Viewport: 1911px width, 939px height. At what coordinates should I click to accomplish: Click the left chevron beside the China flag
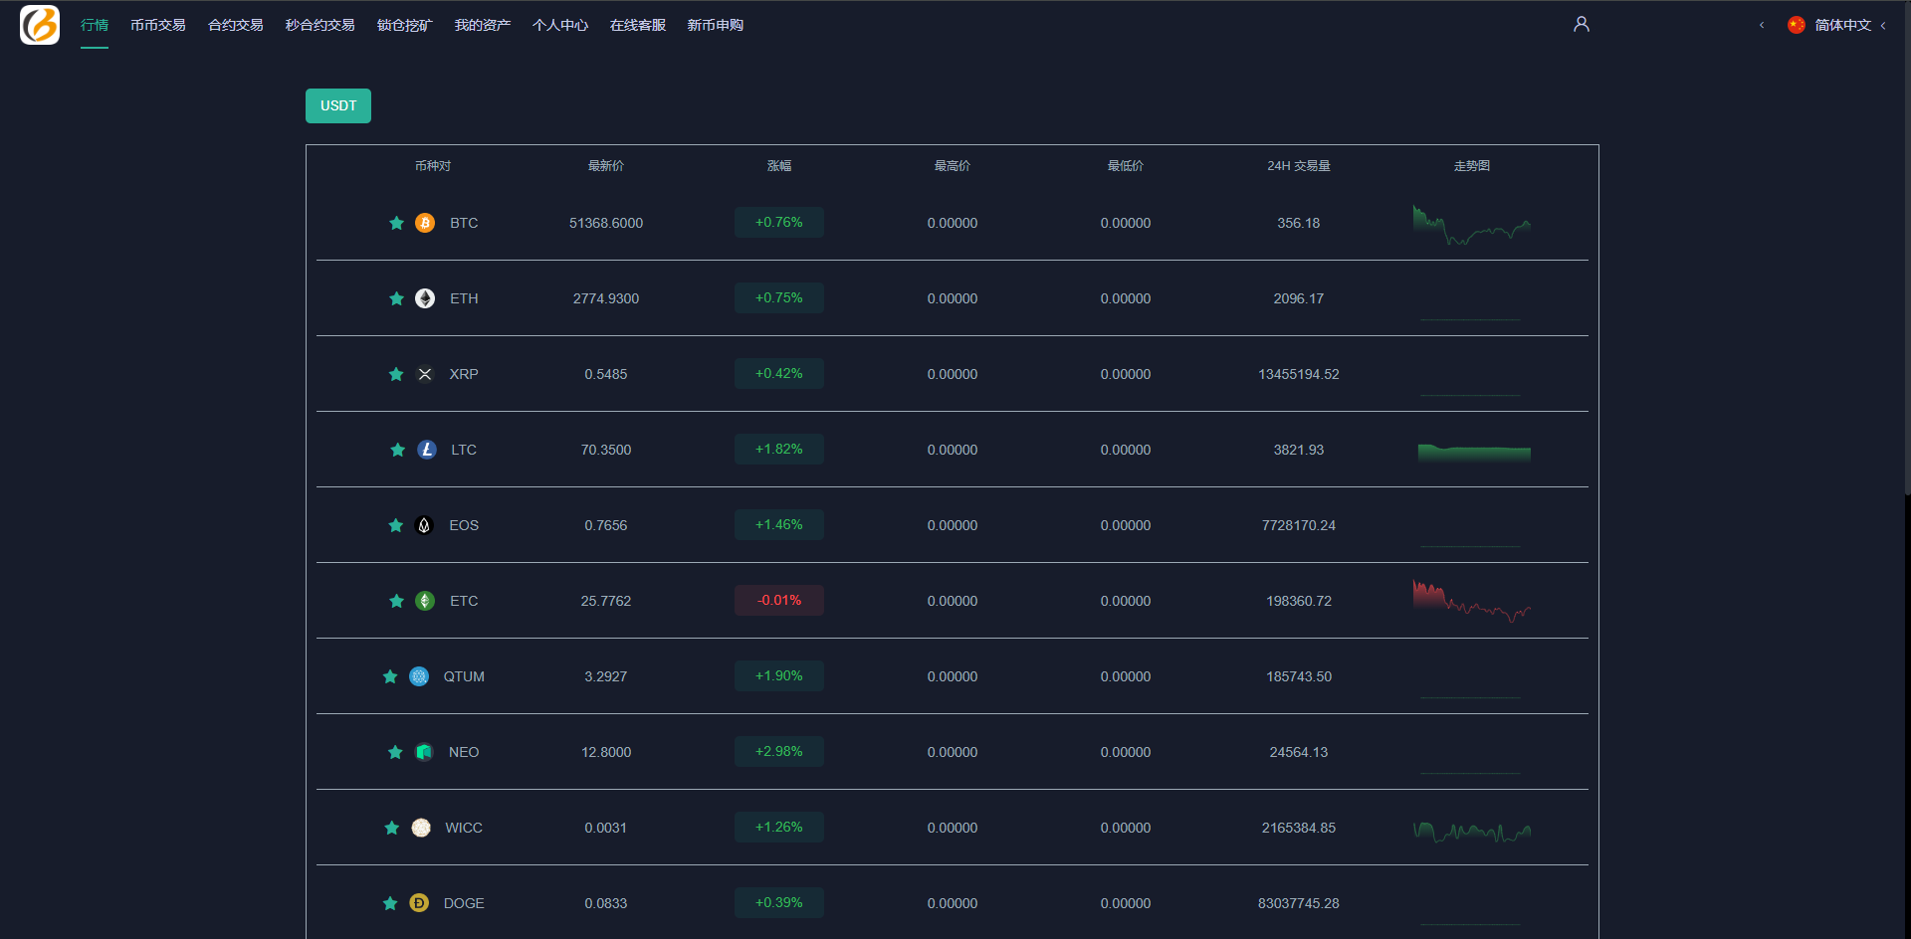coord(1762,25)
